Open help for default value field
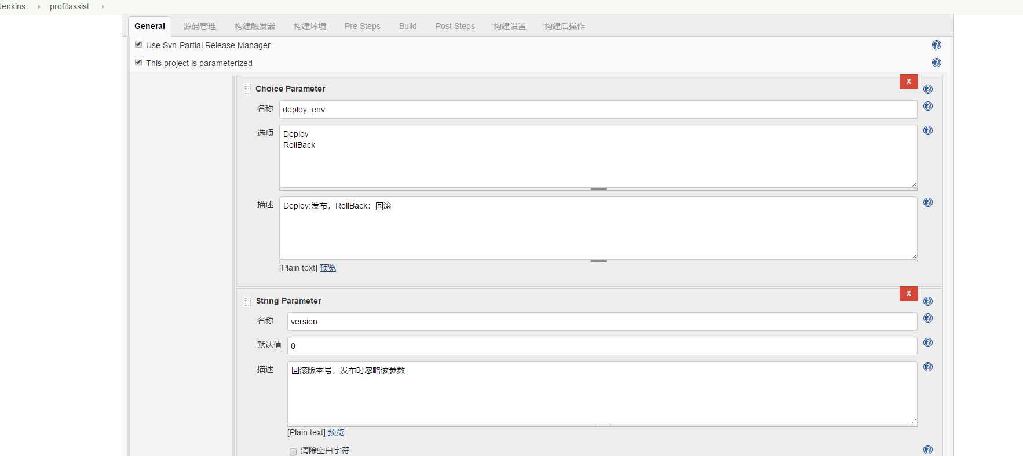 pyautogui.click(x=928, y=342)
